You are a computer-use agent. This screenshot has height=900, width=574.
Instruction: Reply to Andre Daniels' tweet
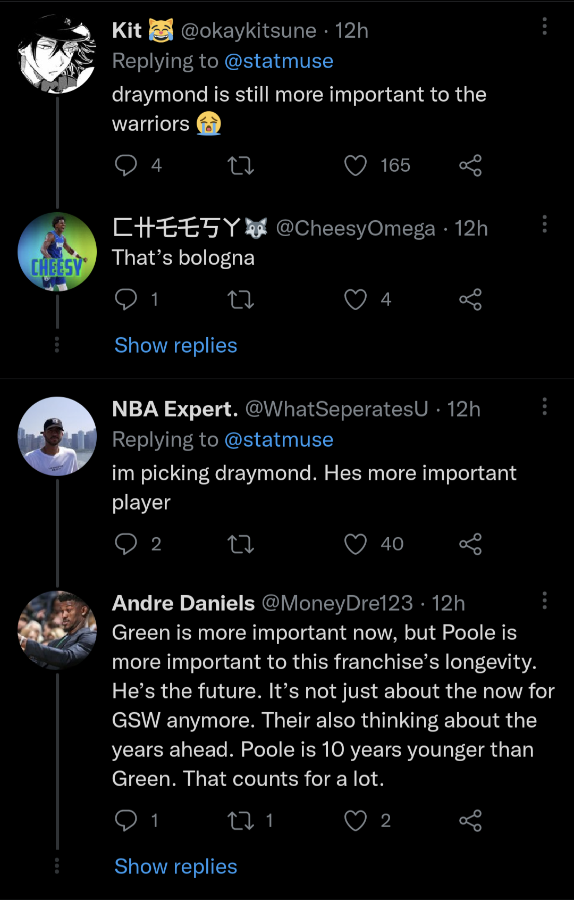(x=126, y=821)
